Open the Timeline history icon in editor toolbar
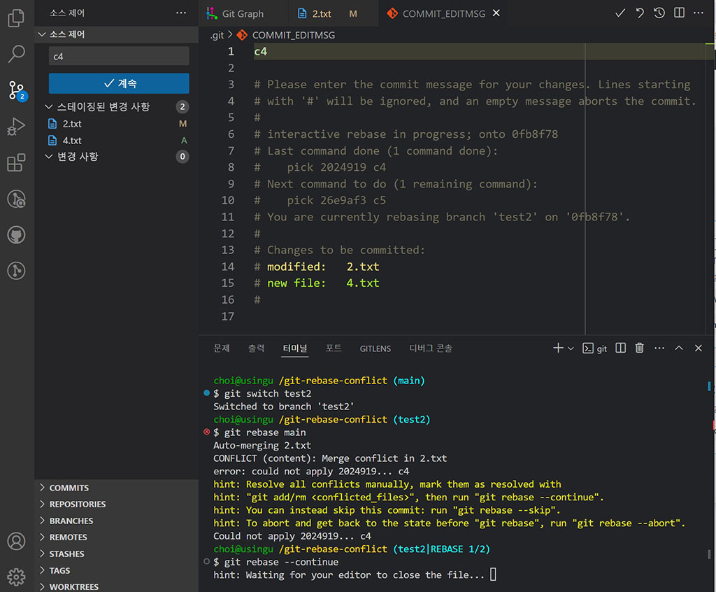The image size is (716, 592). (x=659, y=13)
